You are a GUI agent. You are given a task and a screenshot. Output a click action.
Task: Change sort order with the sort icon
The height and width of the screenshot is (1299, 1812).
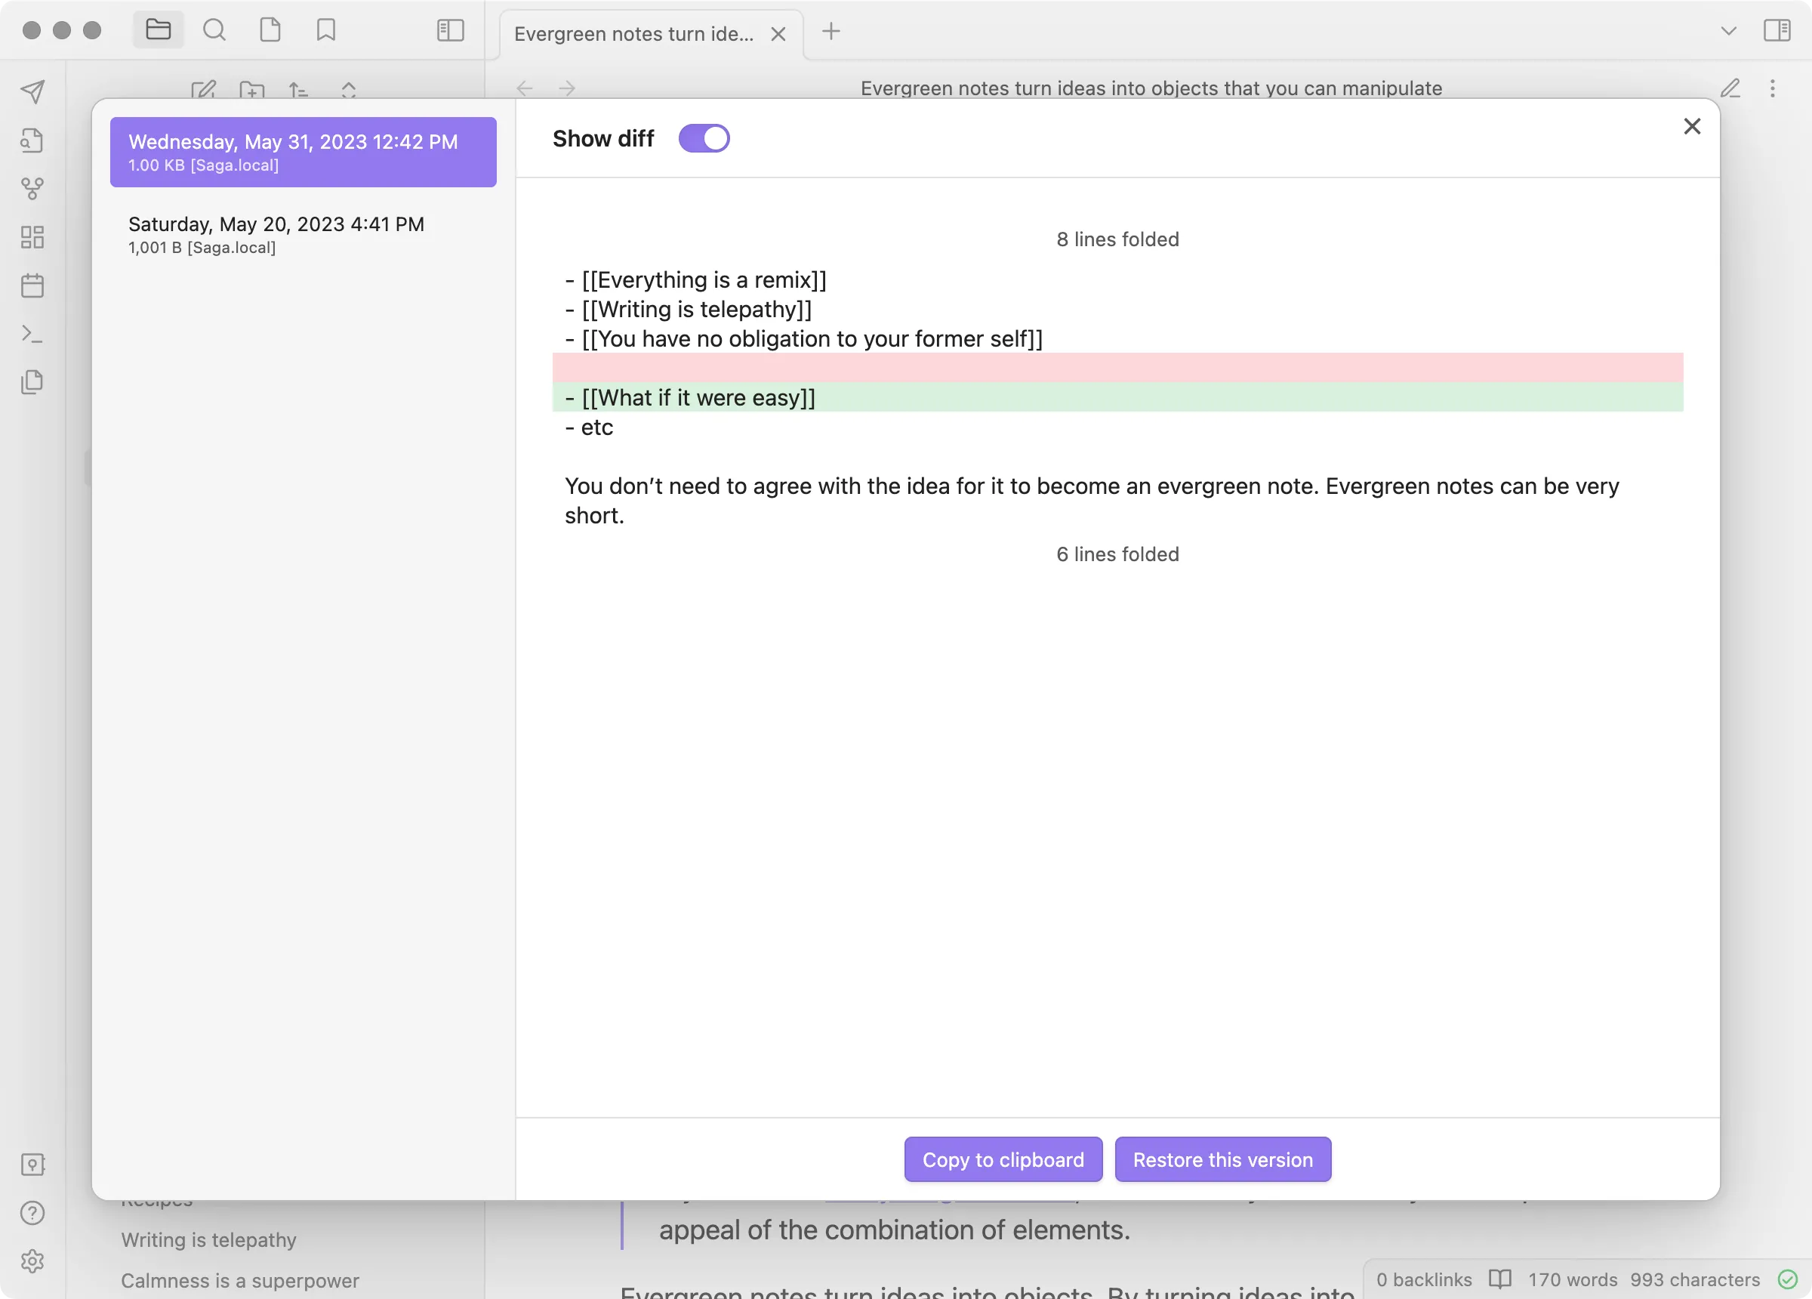(299, 91)
